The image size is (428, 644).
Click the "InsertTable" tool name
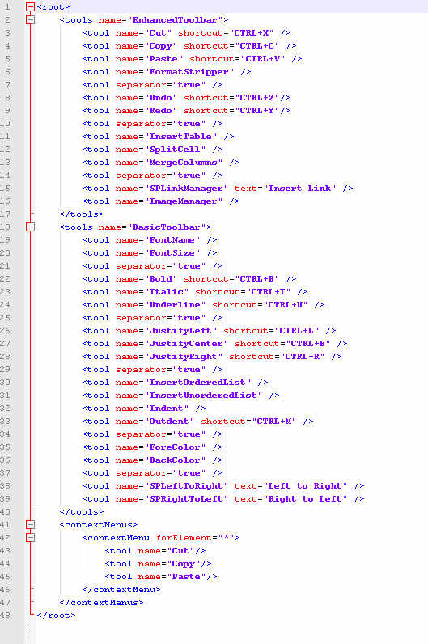click(180, 137)
